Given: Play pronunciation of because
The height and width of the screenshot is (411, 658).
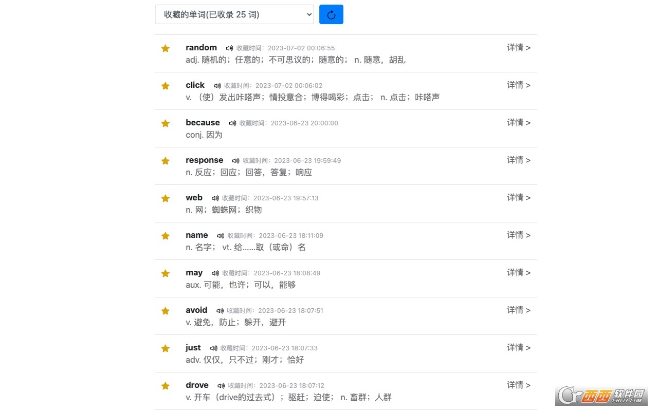Looking at the screenshot, I should 232,123.
